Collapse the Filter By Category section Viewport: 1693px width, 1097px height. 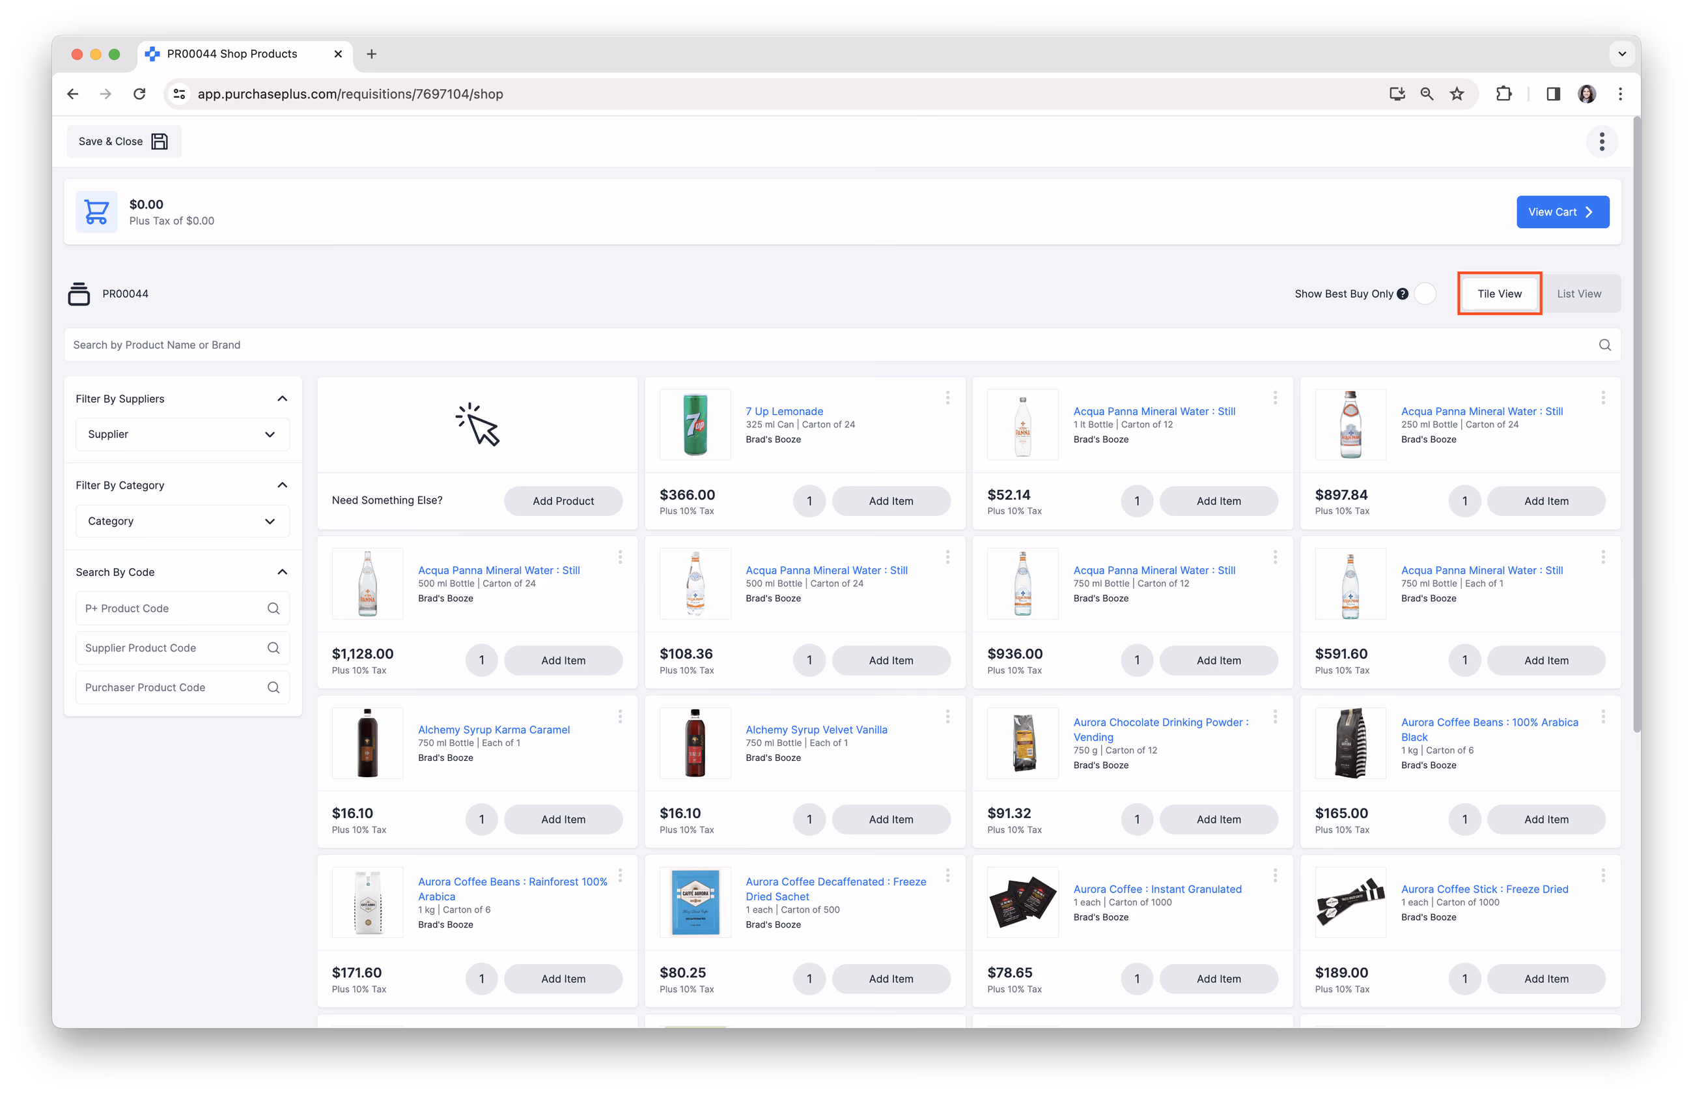click(283, 485)
